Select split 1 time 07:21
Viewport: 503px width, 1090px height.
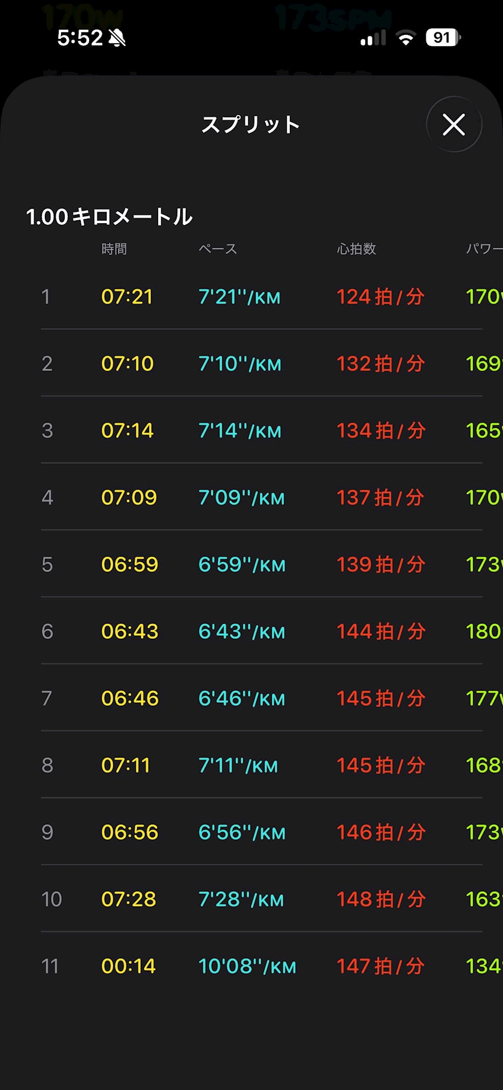[x=127, y=297]
